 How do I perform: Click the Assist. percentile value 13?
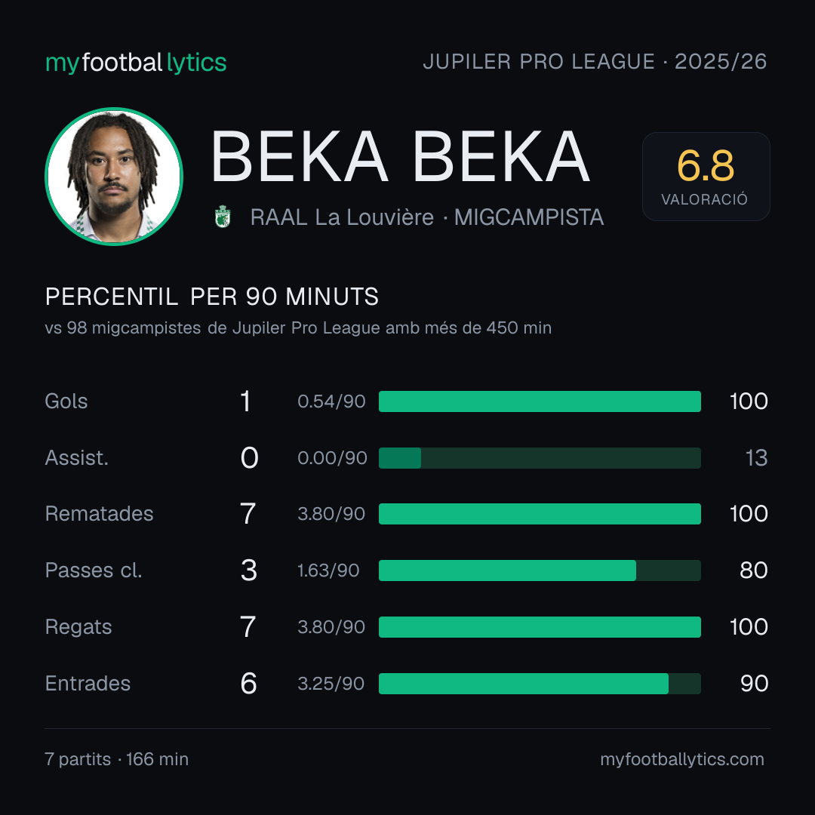(756, 458)
